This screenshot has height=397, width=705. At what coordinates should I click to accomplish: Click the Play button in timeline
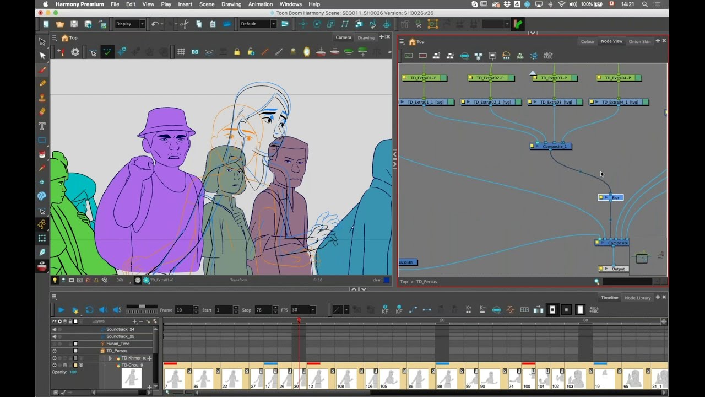tap(61, 310)
